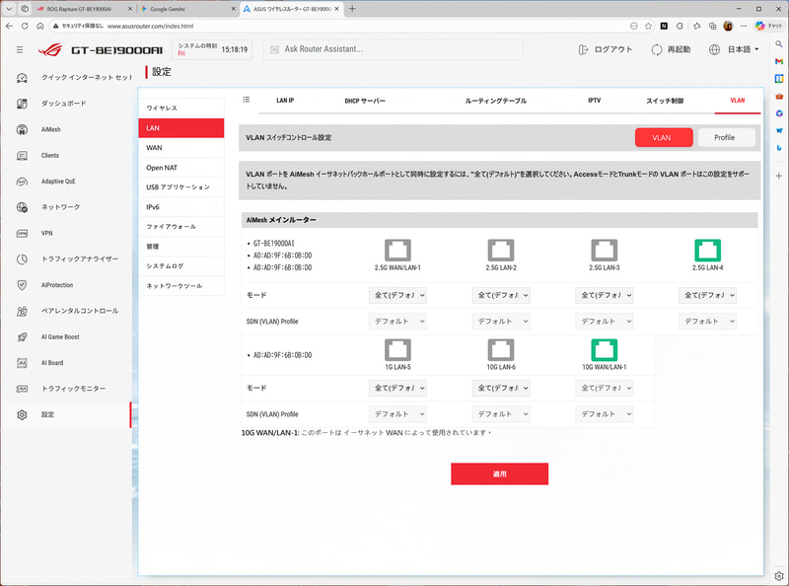
Task: Click the reboot circular arrow icon
Action: coord(657,50)
